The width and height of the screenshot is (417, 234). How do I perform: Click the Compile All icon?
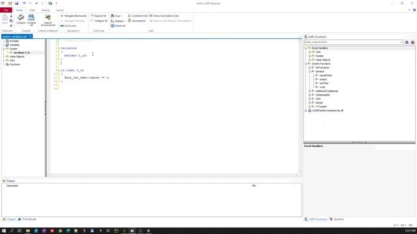[x=31, y=18]
